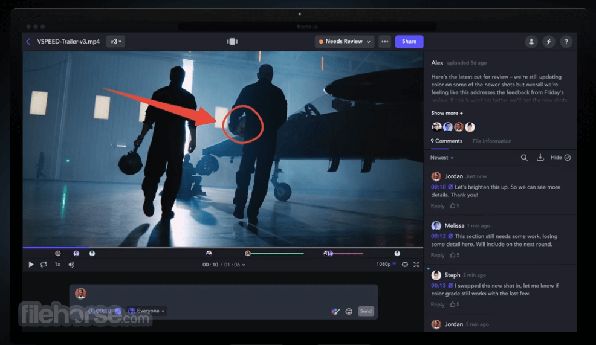Open the user account icon

(x=531, y=42)
